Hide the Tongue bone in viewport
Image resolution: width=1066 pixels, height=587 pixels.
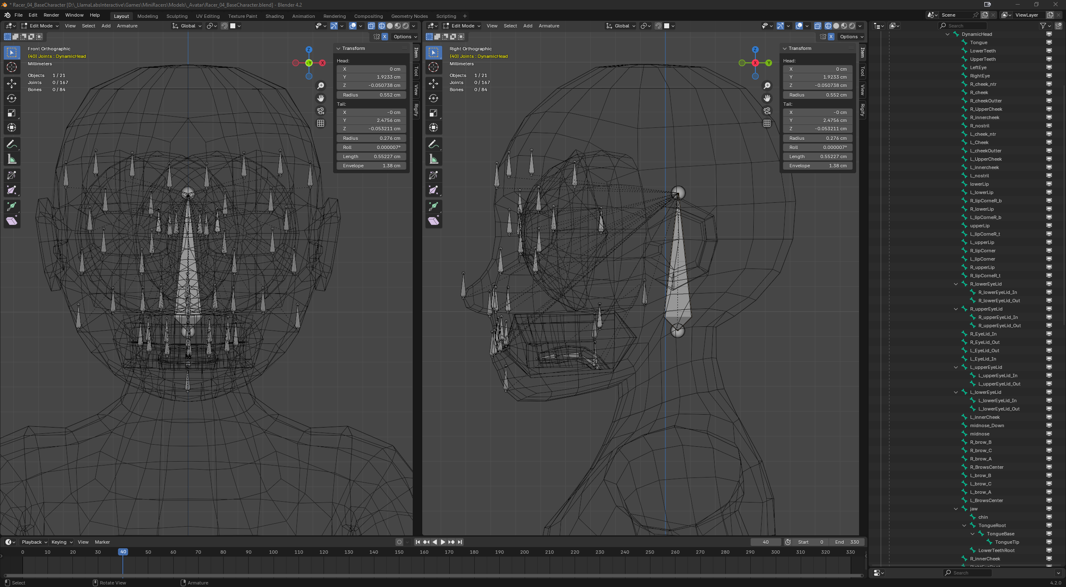coord(1049,42)
